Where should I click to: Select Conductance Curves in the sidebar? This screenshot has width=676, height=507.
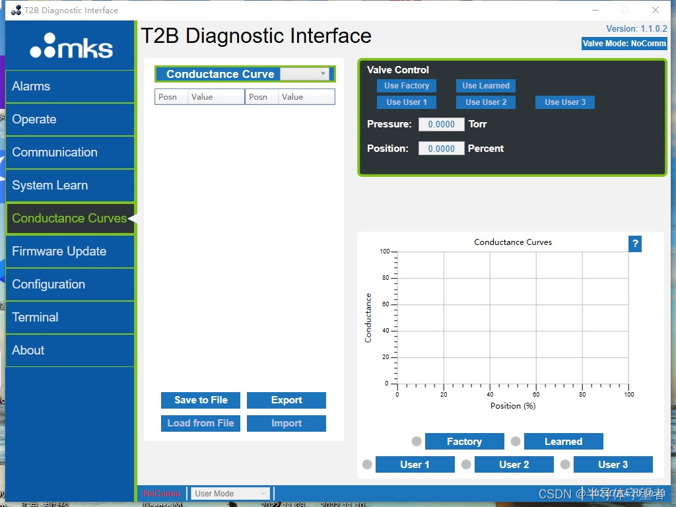[x=70, y=218]
